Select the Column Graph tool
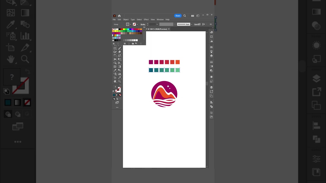This screenshot has height=183, width=326. pos(119,74)
